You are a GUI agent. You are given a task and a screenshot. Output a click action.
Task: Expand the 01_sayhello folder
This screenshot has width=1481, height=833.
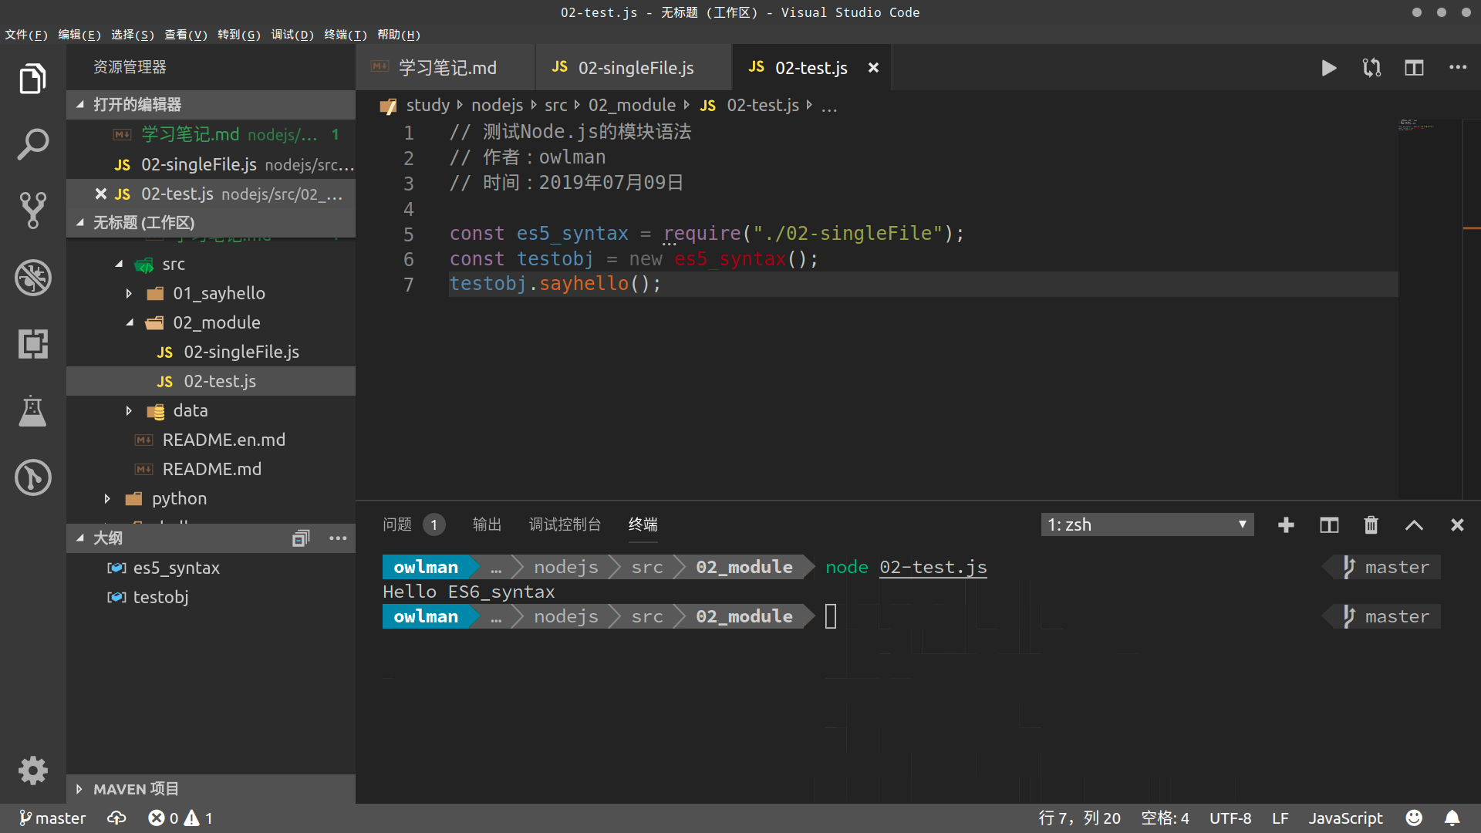[130, 294]
